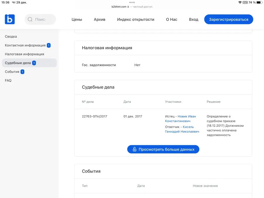Click the b2bhint logo icon

10,19
